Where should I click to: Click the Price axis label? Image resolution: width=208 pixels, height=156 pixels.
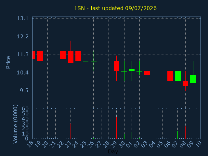[x=8, y=62]
